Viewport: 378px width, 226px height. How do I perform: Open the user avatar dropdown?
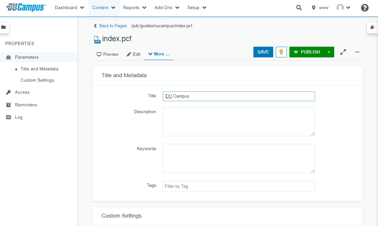pos(343,8)
